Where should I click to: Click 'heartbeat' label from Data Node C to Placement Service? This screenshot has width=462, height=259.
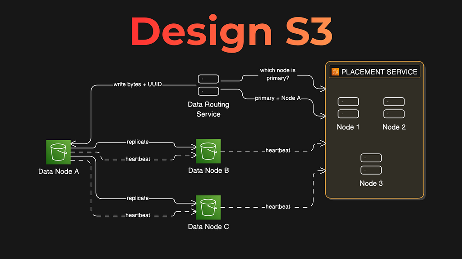(277, 207)
